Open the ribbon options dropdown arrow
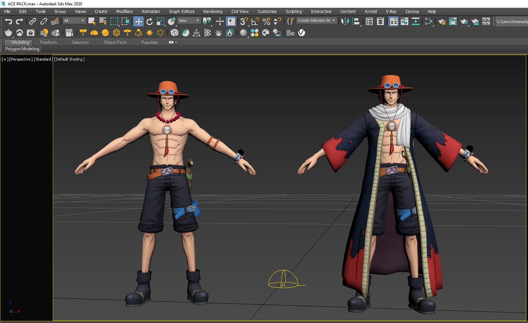Screen dimensions: 528x323 click(x=176, y=42)
